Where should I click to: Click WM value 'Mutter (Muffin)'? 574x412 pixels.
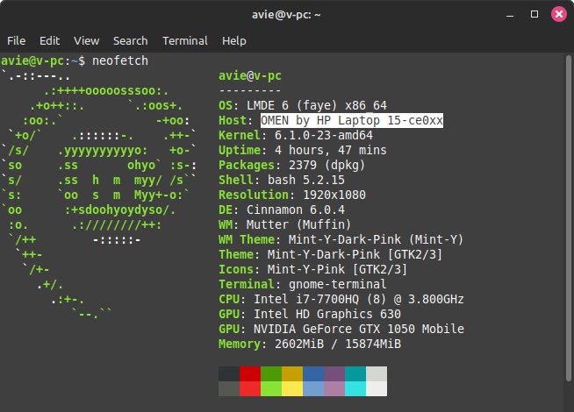click(298, 224)
